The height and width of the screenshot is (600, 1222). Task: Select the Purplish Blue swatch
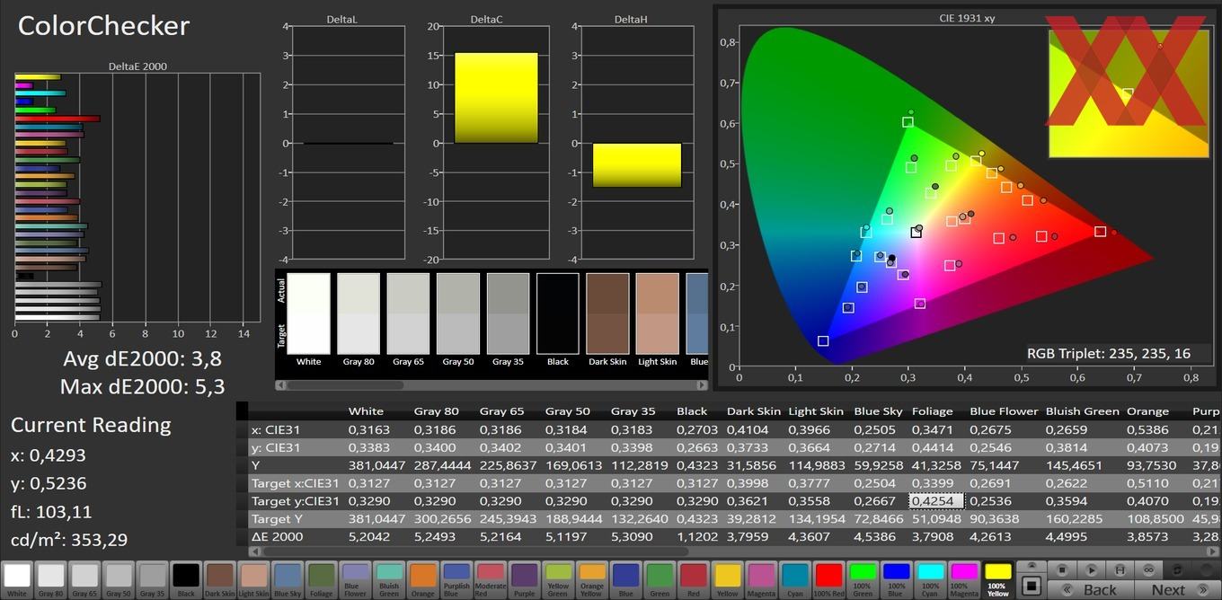coord(456,579)
